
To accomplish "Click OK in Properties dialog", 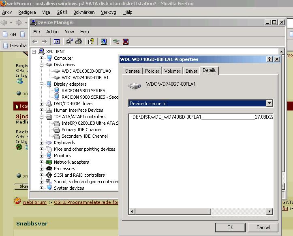I will pyautogui.click(x=230, y=227).
